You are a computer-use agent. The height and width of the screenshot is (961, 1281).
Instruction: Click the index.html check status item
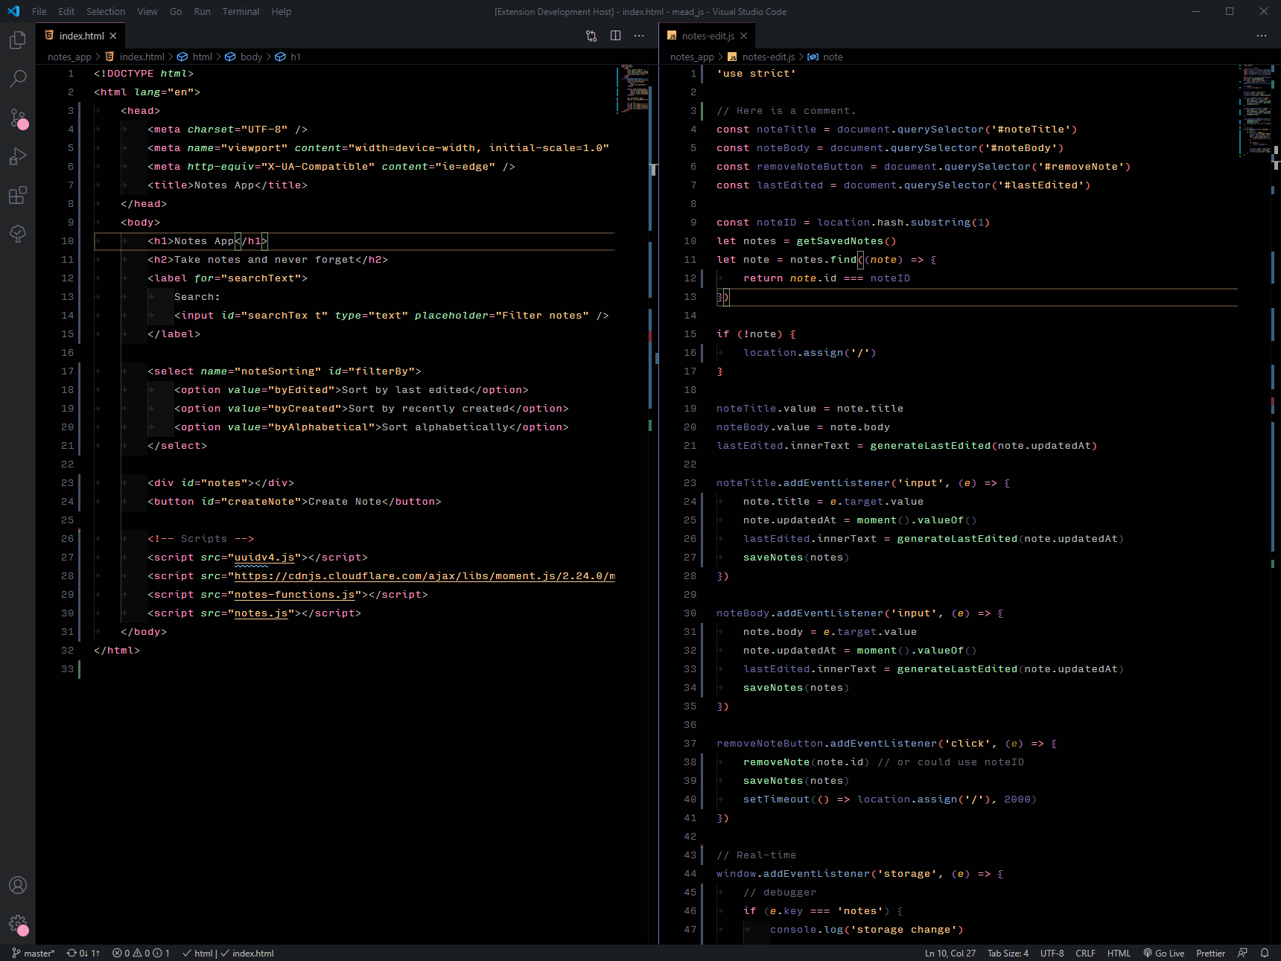click(247, 953)
